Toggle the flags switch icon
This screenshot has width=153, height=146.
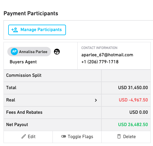pos(64,136)
